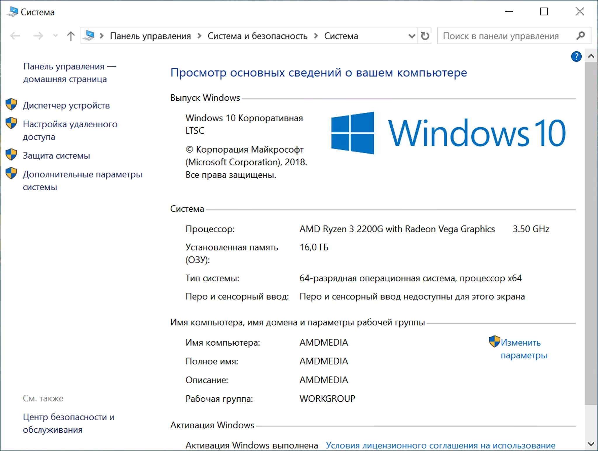The height and width of the screenshot is (451, 598).
Task: Click shield icon beside Защита системы
Action: click(11, 154)
